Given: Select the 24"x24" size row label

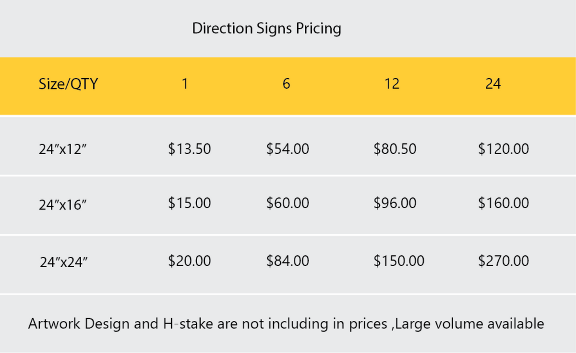Looking at the screenshot, I should (63, 262).
